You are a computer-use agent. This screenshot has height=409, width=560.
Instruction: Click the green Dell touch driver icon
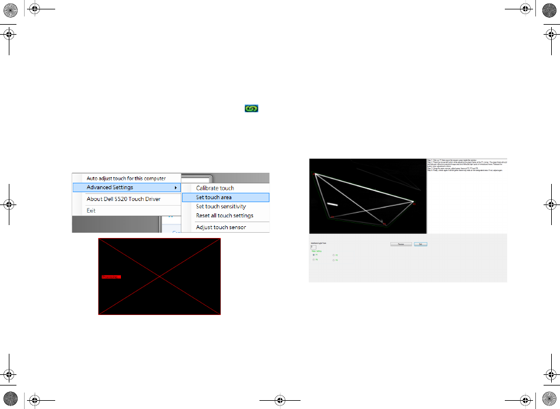point(251,108)
